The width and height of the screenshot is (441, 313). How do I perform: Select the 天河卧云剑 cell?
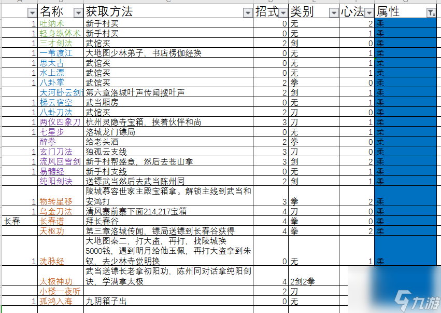[61, 92]
